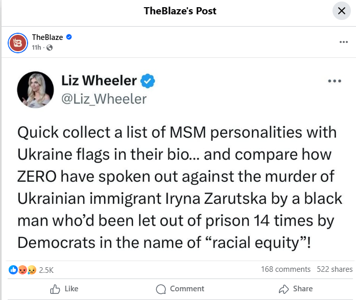This screenshot has width=356, height=300.
Task: Click the angry face reaction emoji
Action: [22, 269]
